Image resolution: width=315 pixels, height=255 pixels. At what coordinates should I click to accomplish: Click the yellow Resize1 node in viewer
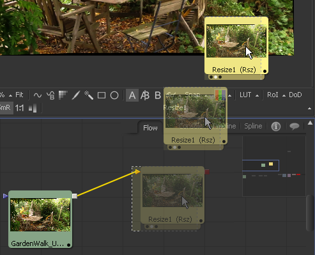coord(236,45)
